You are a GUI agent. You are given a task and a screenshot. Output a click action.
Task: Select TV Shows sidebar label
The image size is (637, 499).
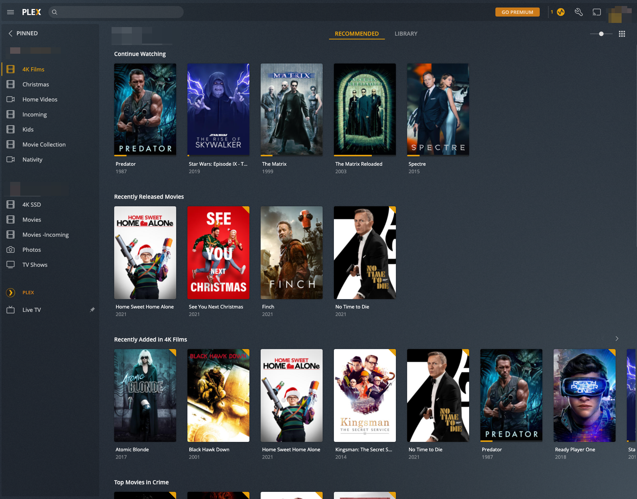pyautogui.click(x=35, y=265)
